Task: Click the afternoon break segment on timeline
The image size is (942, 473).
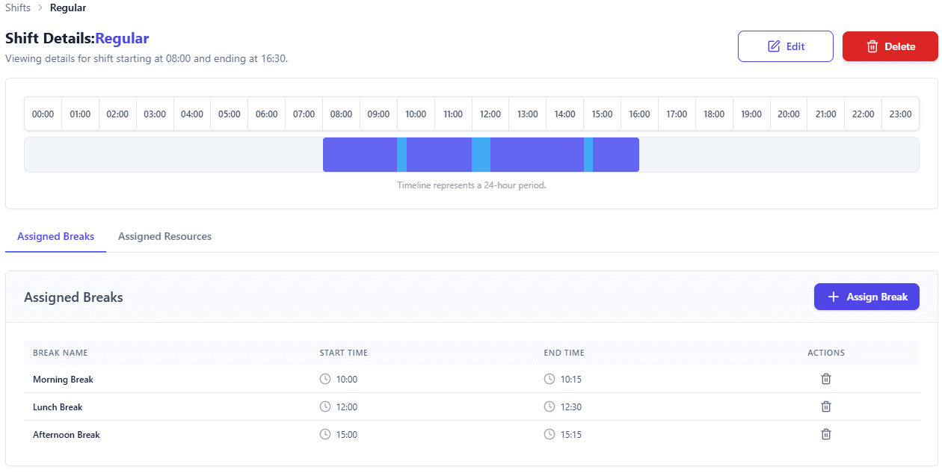Action: click(x=588, y=155)
